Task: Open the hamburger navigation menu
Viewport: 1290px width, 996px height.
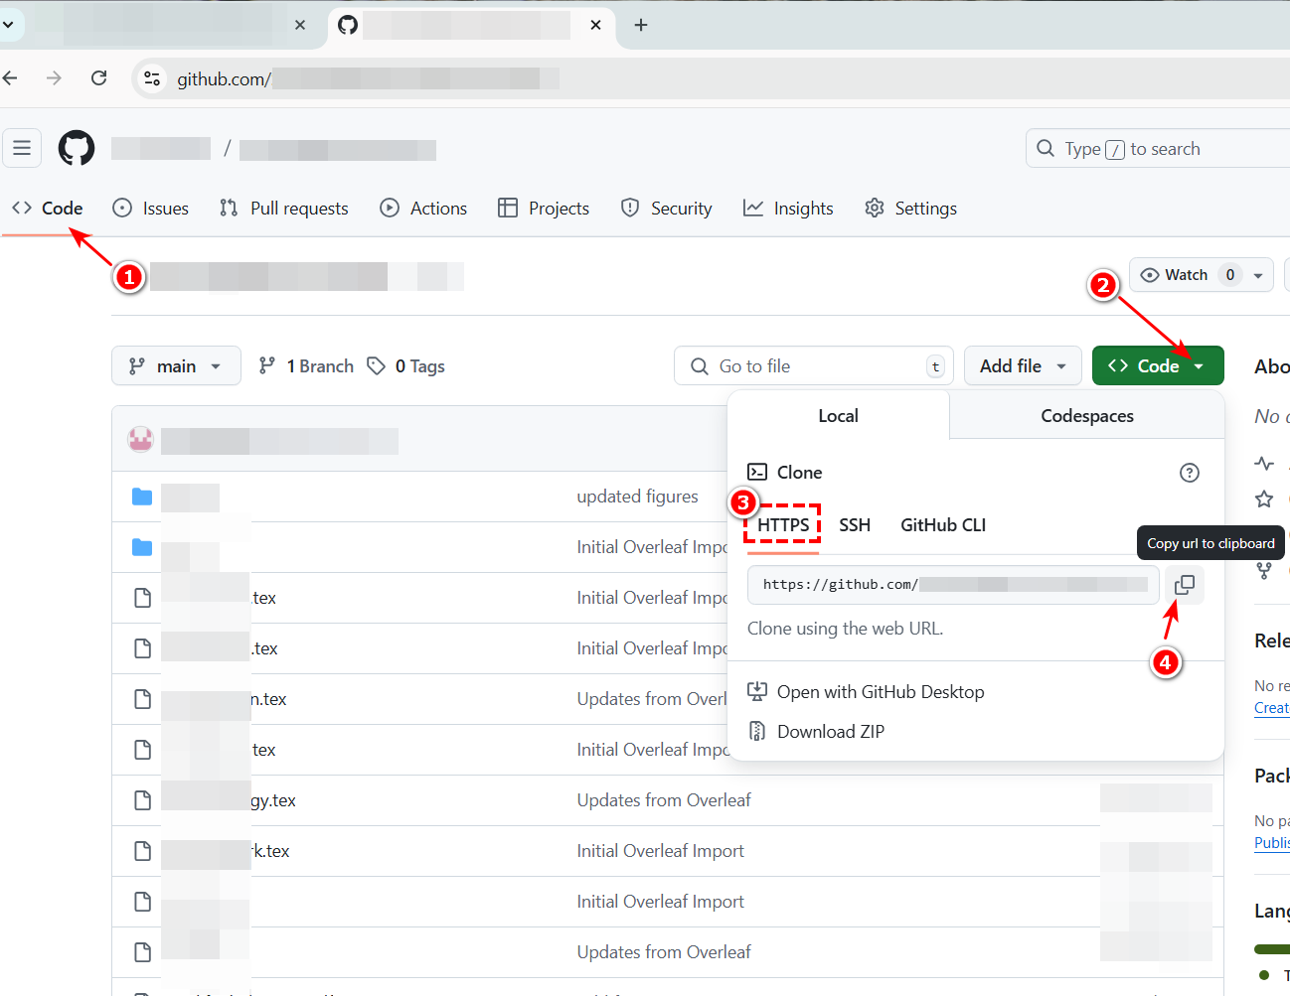Action: [x=22, y=147]
